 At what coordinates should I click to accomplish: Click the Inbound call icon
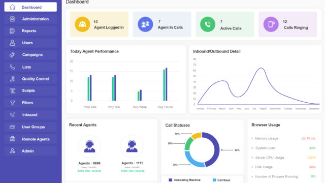coord(12,115)
